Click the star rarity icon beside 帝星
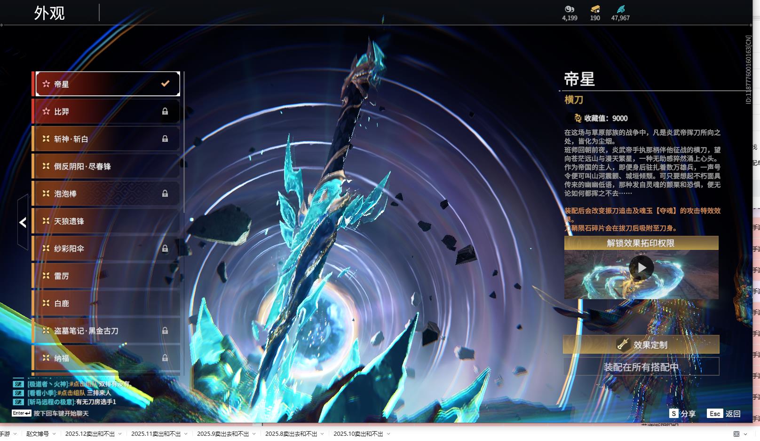The height and width of the screenshot is (441, 760). point(46,84)
